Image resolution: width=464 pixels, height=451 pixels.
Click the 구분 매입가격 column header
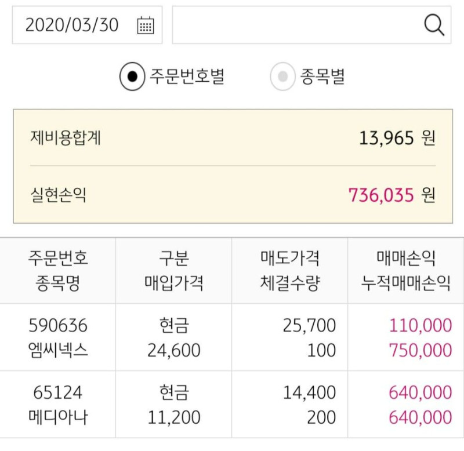pyautogui.click(x=173, y=271)
